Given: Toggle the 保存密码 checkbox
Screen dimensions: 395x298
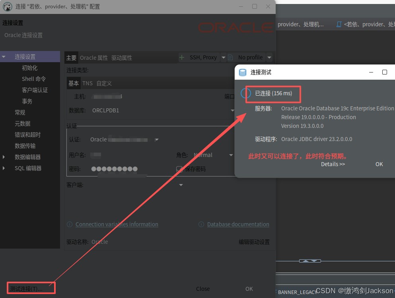Looking at the screenshot, I should [x=179, y=169].
